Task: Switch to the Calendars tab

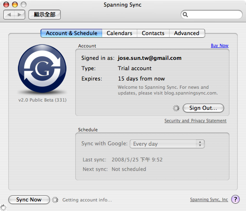Action: click(119, 33)
